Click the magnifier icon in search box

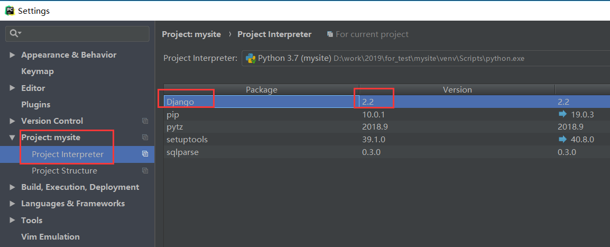(x=14, y=33)
